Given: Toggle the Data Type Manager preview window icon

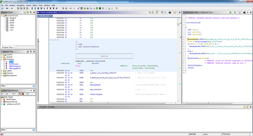Looking at the screenshot, I should pos(28,94).
